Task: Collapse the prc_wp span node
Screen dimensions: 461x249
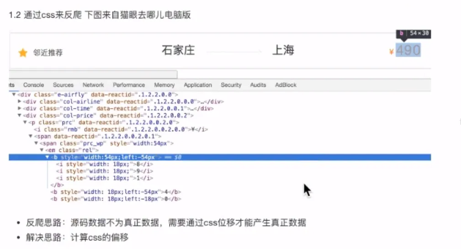Action: 36,143
